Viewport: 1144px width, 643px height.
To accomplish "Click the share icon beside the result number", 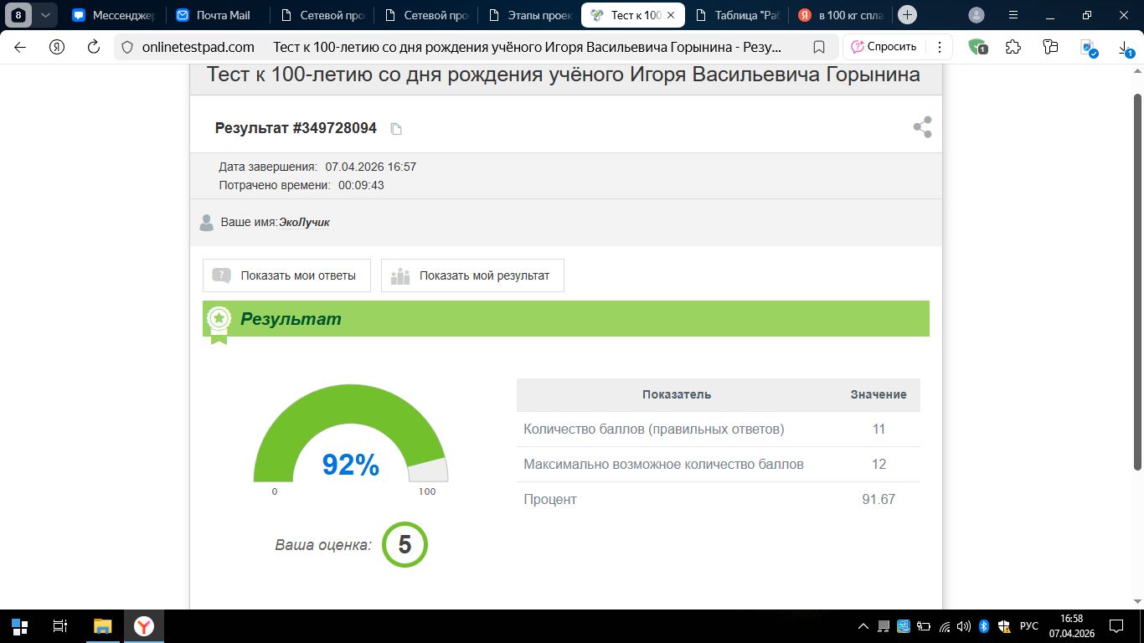I will (922, 127).
